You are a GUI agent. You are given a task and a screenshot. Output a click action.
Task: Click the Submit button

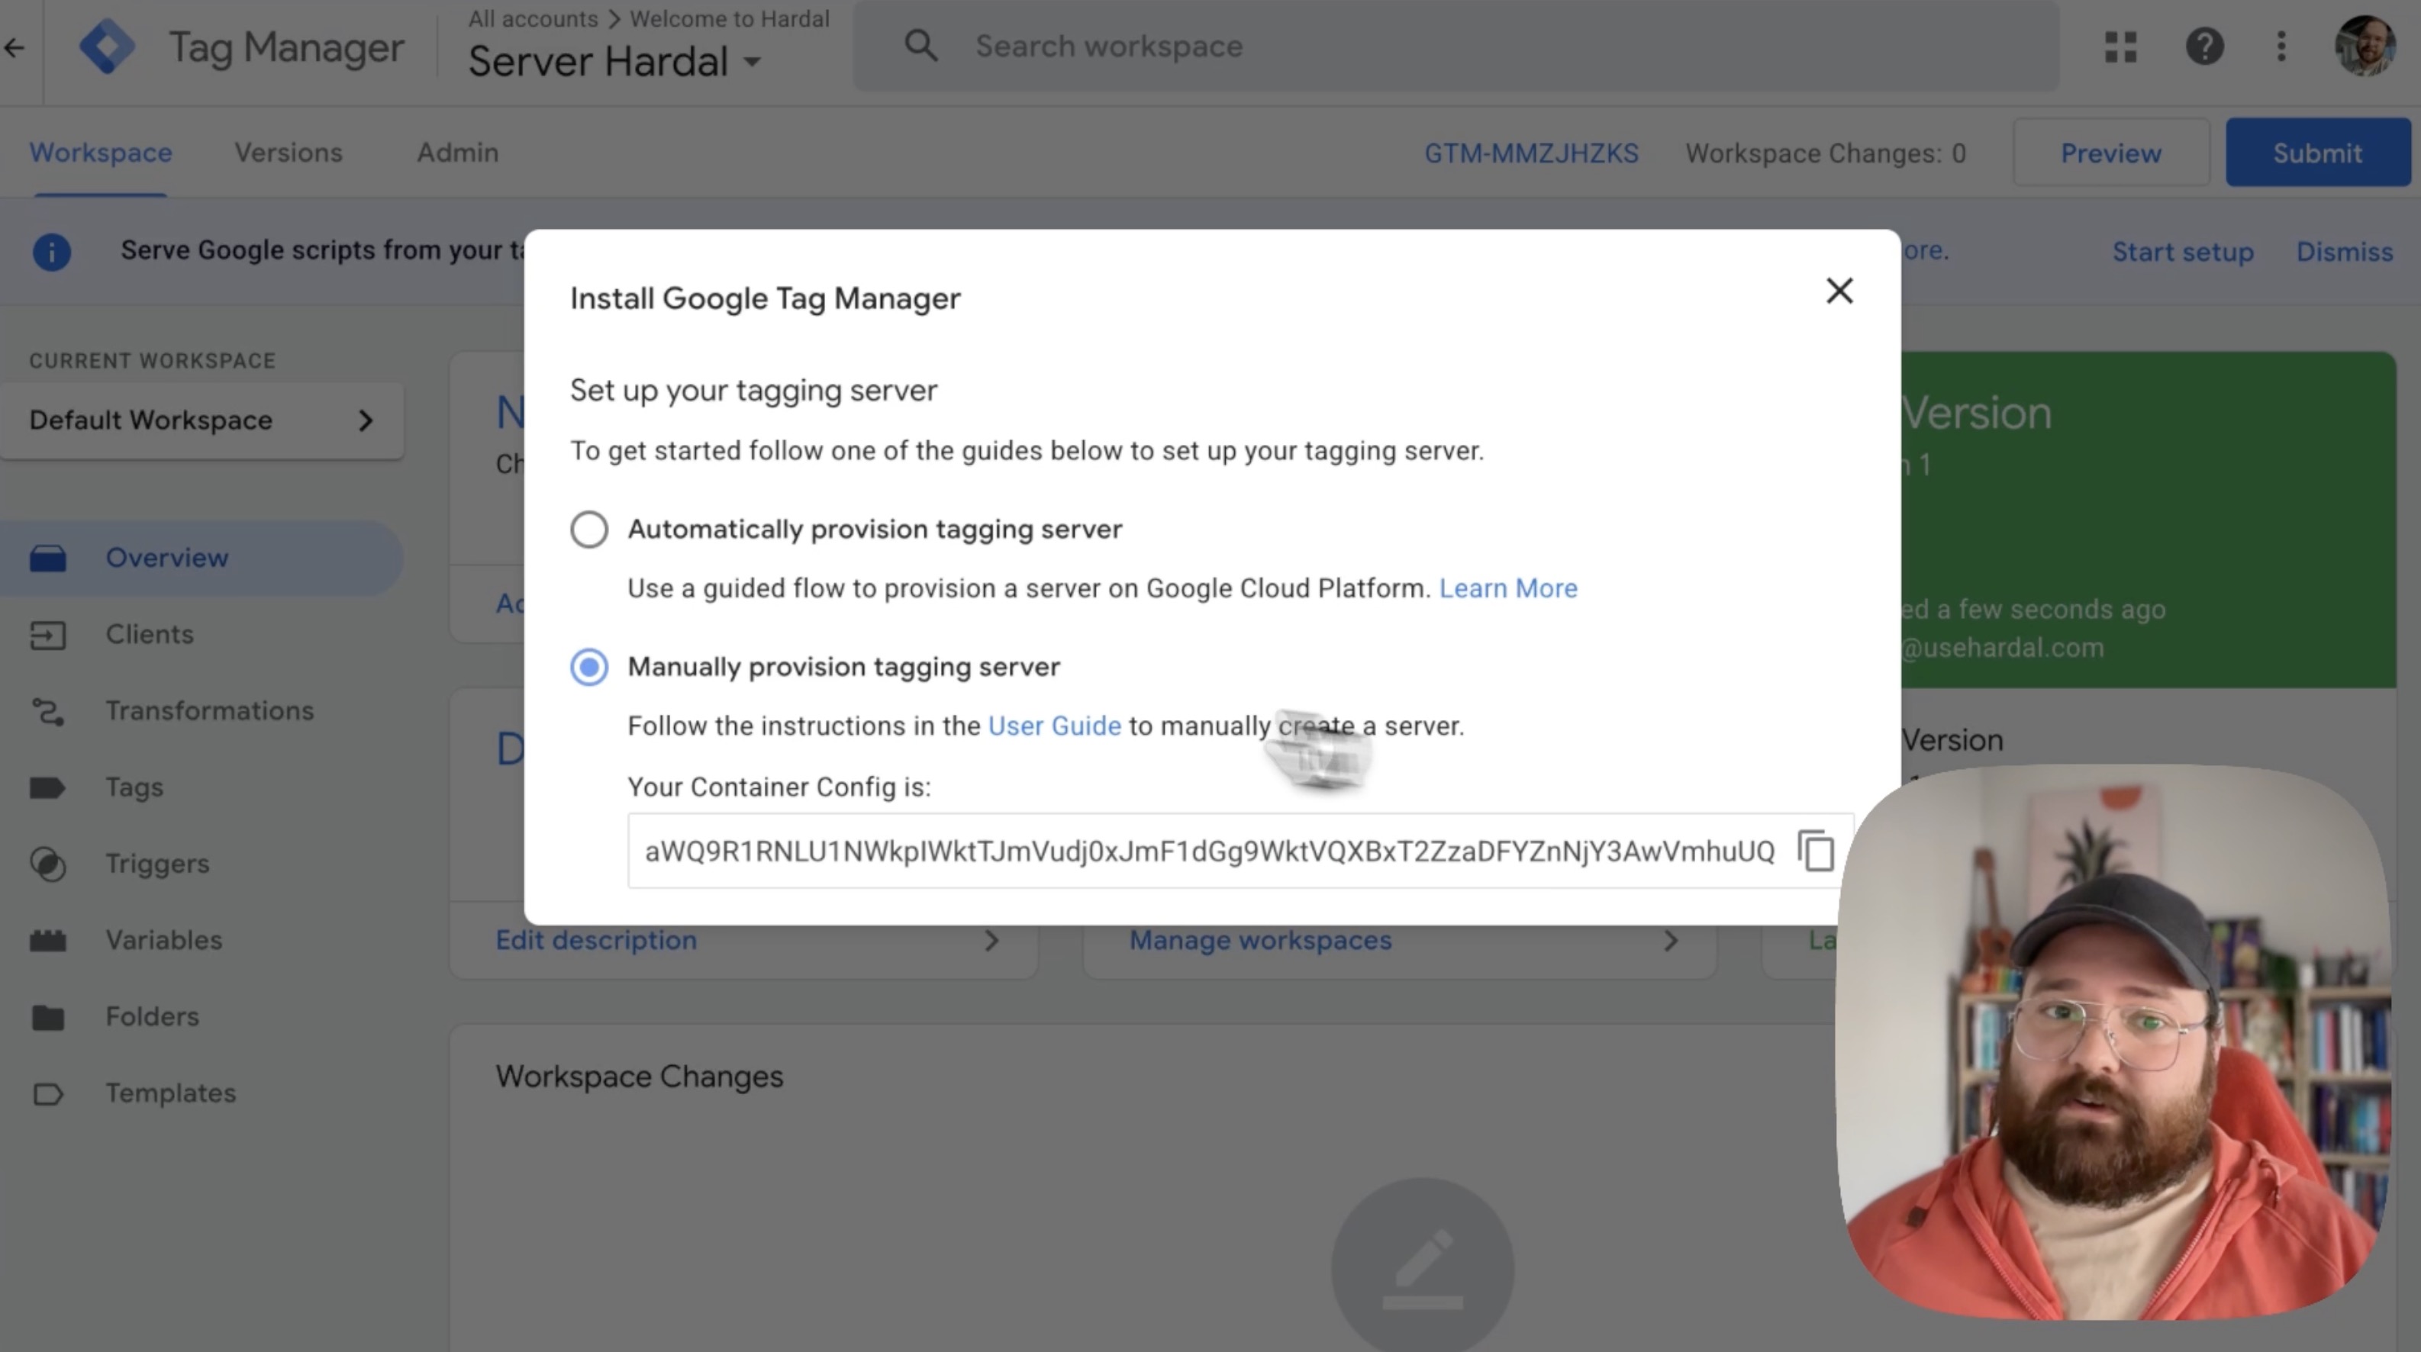tap(2316, 153)
